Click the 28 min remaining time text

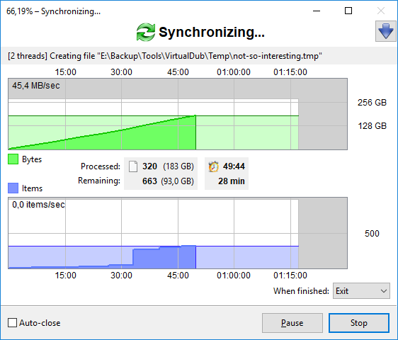pos(232,181)
